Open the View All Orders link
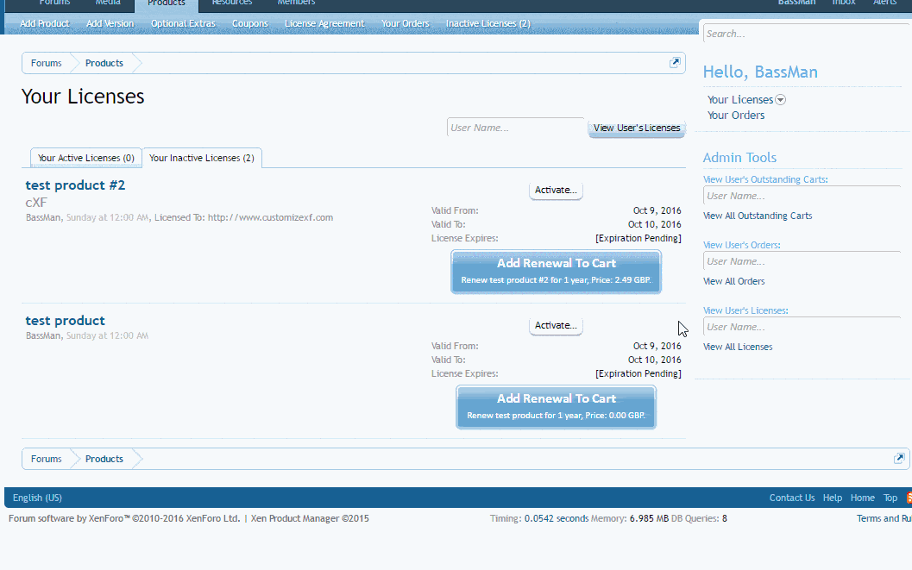This screenshot has height=570, width=912. pyautogui.click(x=733, y=281)
